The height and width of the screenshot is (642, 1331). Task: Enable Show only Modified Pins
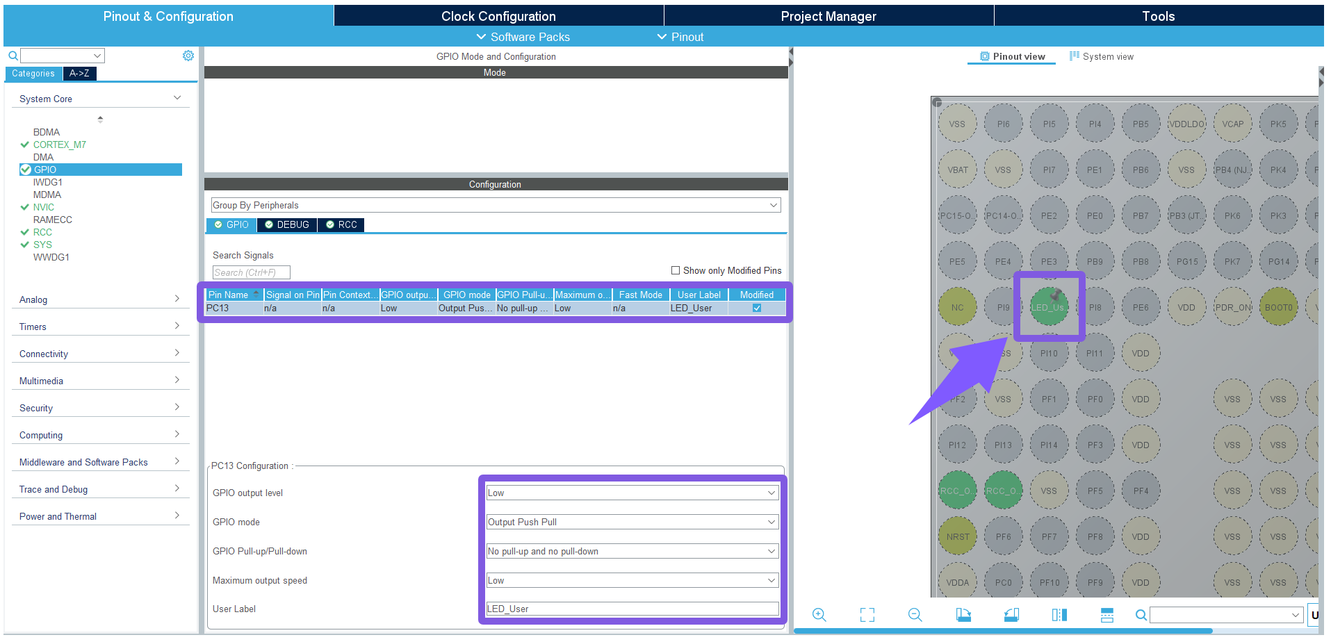tap(676, 270)
